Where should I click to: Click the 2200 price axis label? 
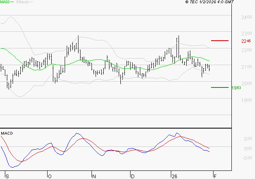246,50
